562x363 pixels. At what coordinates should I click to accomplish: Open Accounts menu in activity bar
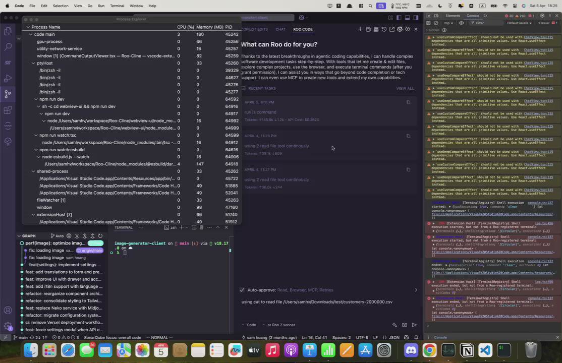[x=8, y=311]
